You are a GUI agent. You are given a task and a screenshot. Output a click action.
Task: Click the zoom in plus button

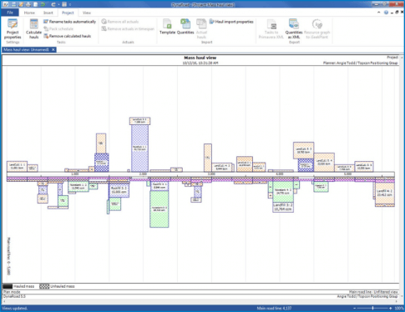[x=391, y=308]
